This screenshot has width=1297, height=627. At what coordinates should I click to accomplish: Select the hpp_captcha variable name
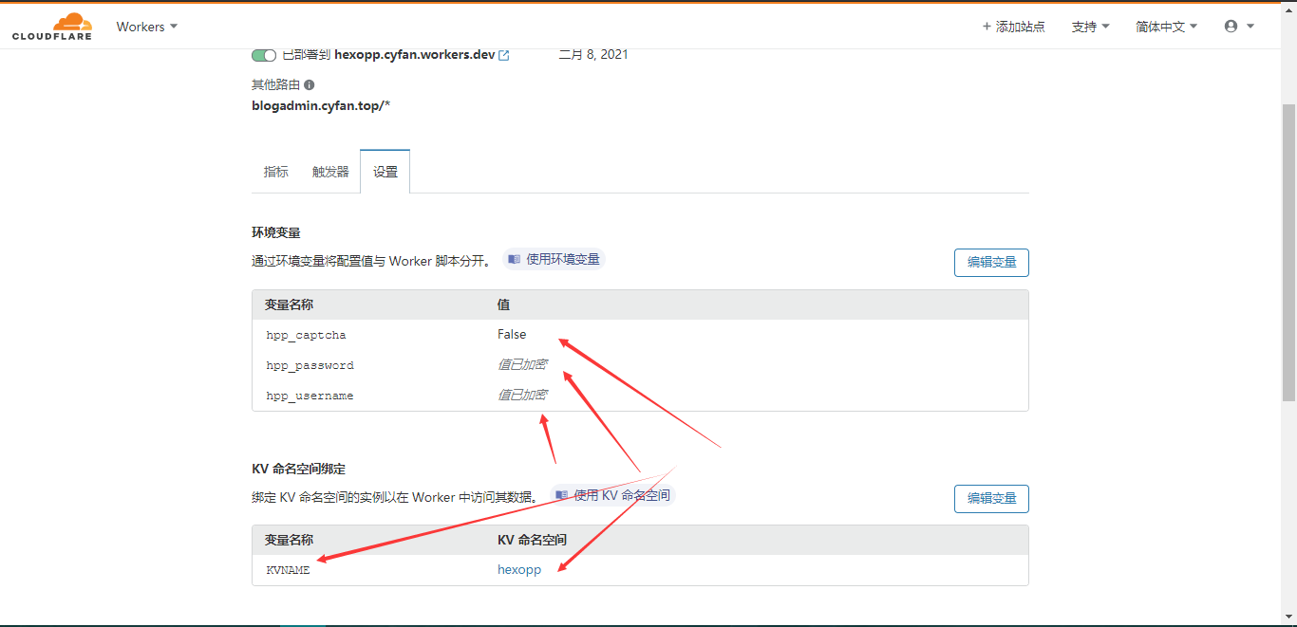306,335
